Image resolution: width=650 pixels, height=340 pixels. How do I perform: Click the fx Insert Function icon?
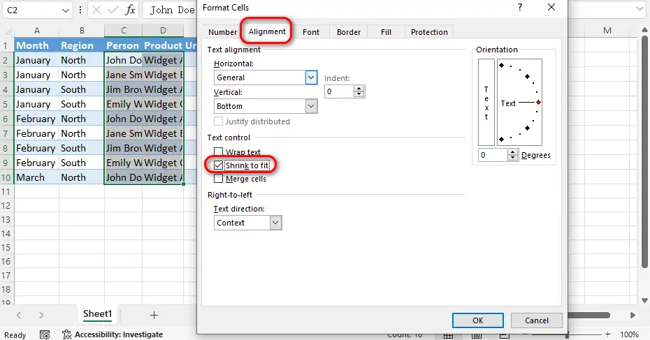[x=130, y=10]
